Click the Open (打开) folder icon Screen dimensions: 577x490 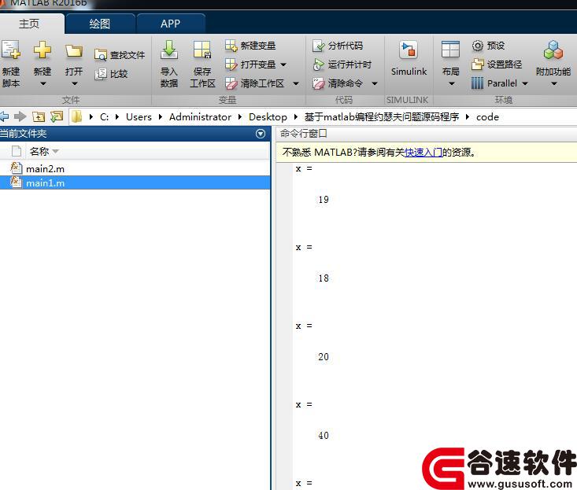73,50
